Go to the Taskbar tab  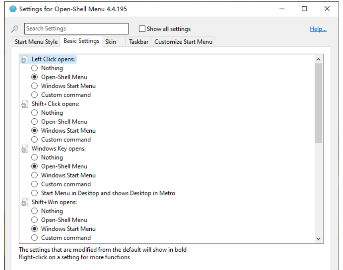click(139, 42)
